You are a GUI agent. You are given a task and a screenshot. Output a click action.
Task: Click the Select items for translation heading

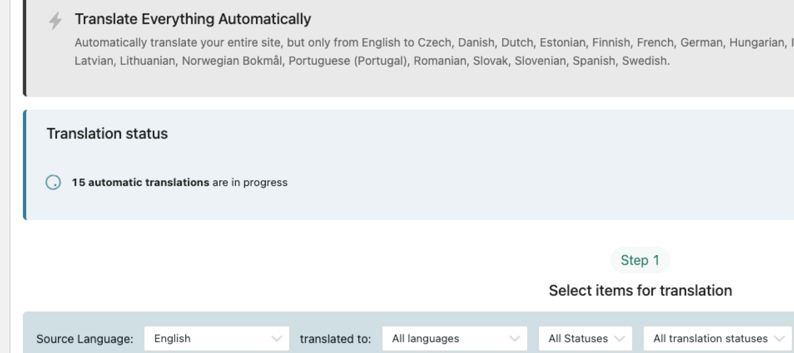tap(640, 290)
